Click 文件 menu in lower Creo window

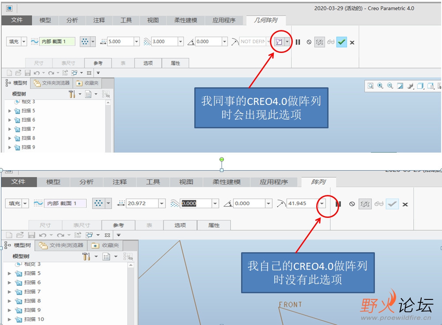click(x=19, y=182)
